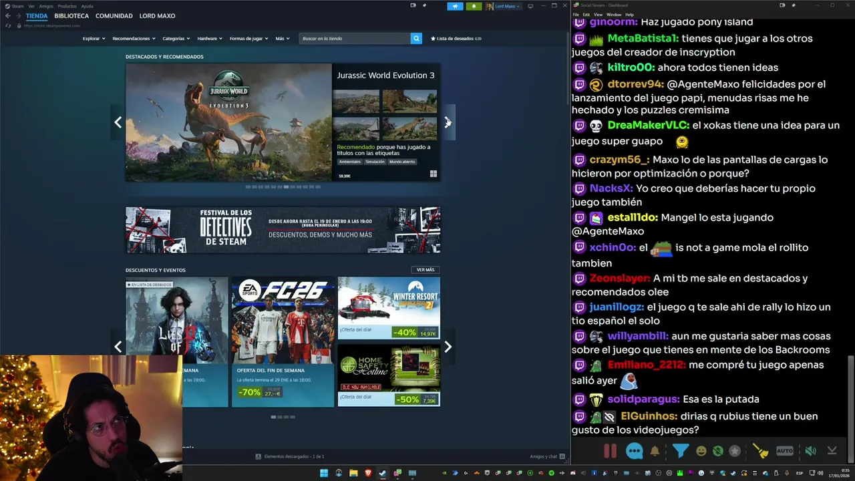The image size is (855, 481).
Task: Open the EA Sports FC26 offer
Action: [x=283, y=342]
